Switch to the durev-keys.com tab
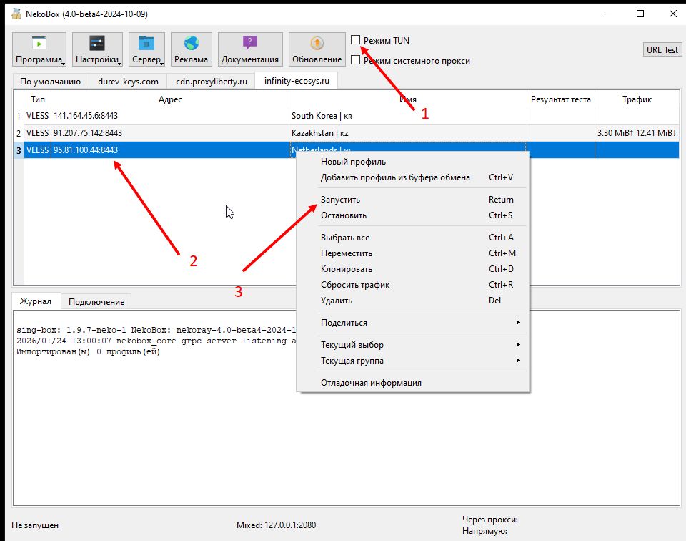686x541 pixels. (129, 82)
